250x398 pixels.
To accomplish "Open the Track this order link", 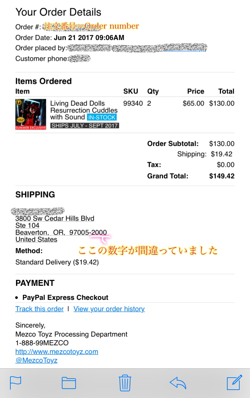I will (x=40, y=309).
